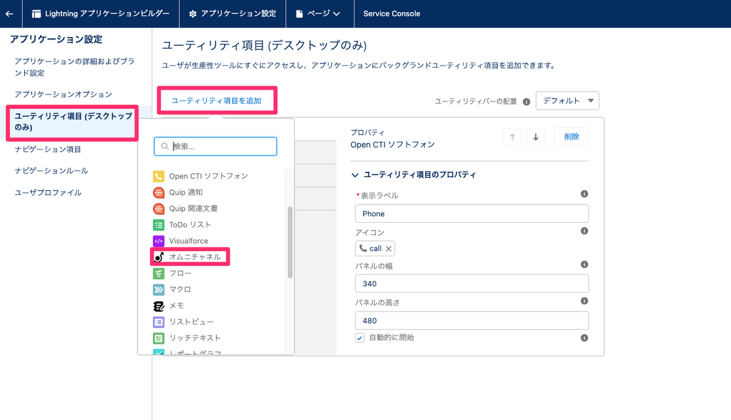
Task: Click Service Console app name
Action: (x=391, y=13)
